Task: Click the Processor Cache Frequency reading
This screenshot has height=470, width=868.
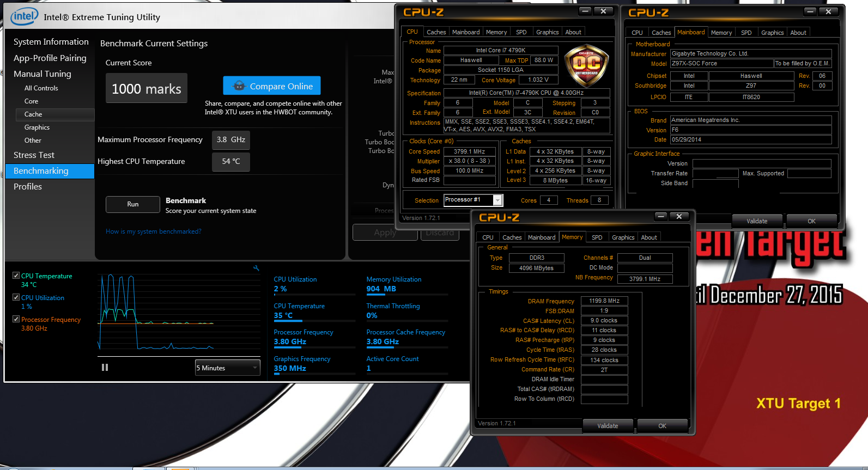Action: point(383,342)
